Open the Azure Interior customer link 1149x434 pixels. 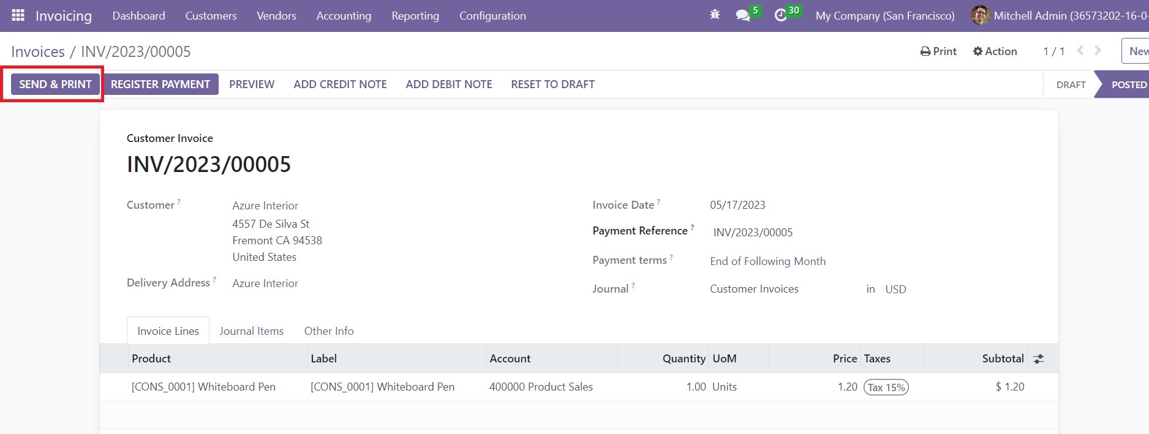click(x=265, y=206)
